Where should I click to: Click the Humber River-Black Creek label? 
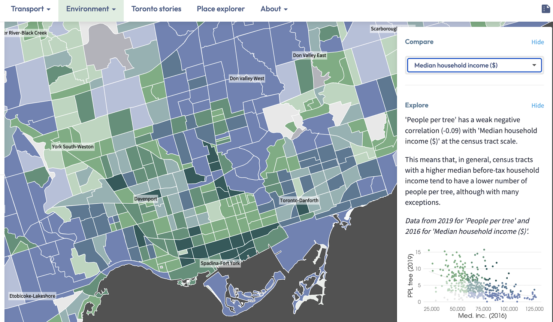pyautogui.click(x=26, y=33)
